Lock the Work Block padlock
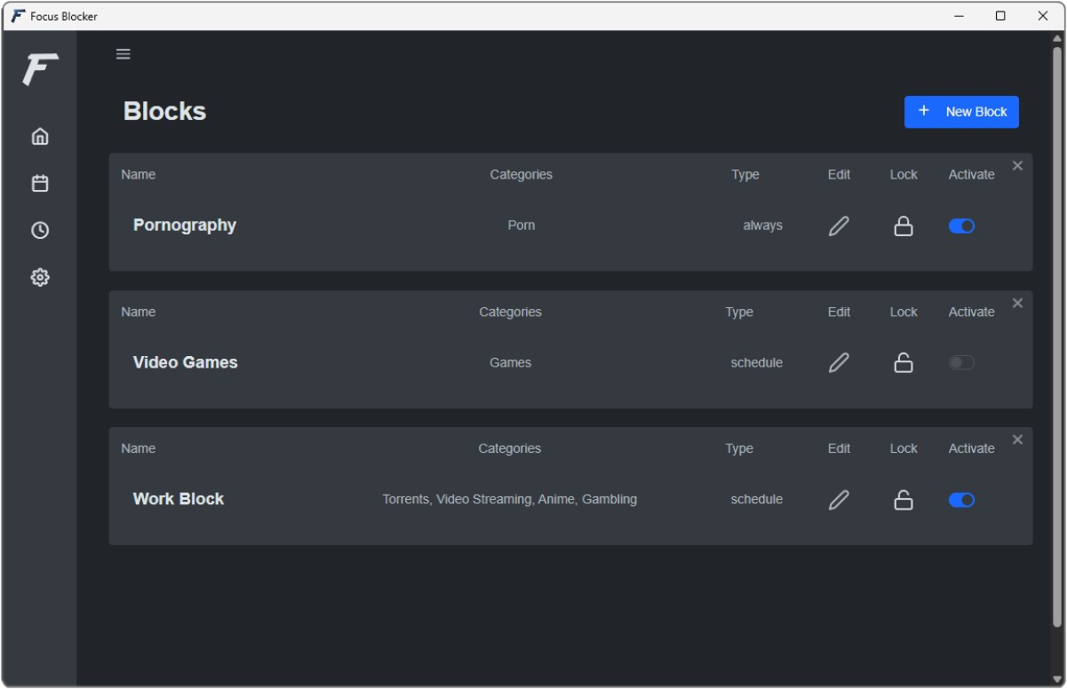 (904, 500)
